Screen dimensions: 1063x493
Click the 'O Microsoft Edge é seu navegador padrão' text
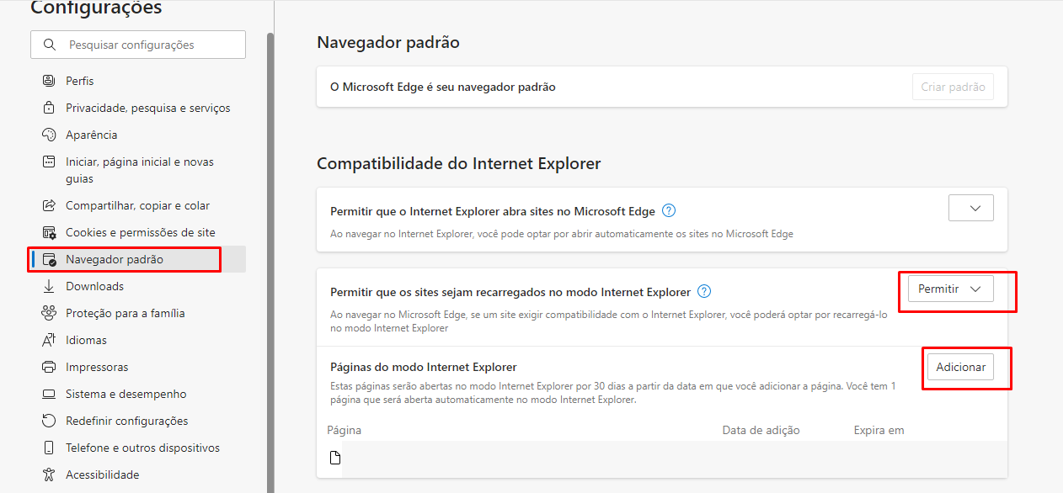[x=443, y=87]
